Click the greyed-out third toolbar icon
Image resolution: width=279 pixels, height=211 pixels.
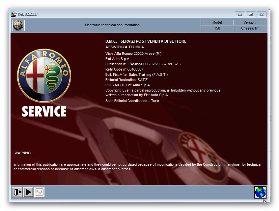(x=40, y=192)
